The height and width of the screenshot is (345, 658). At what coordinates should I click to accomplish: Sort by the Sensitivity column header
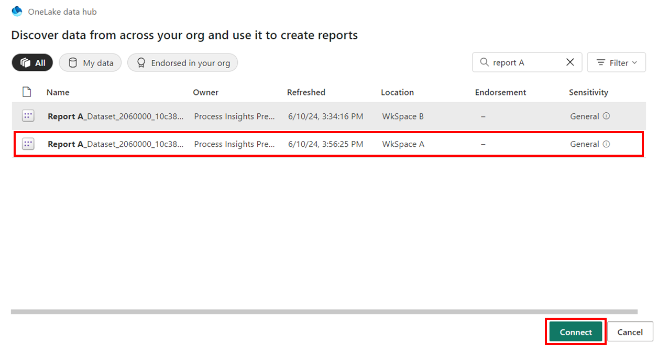pos(588,92)
